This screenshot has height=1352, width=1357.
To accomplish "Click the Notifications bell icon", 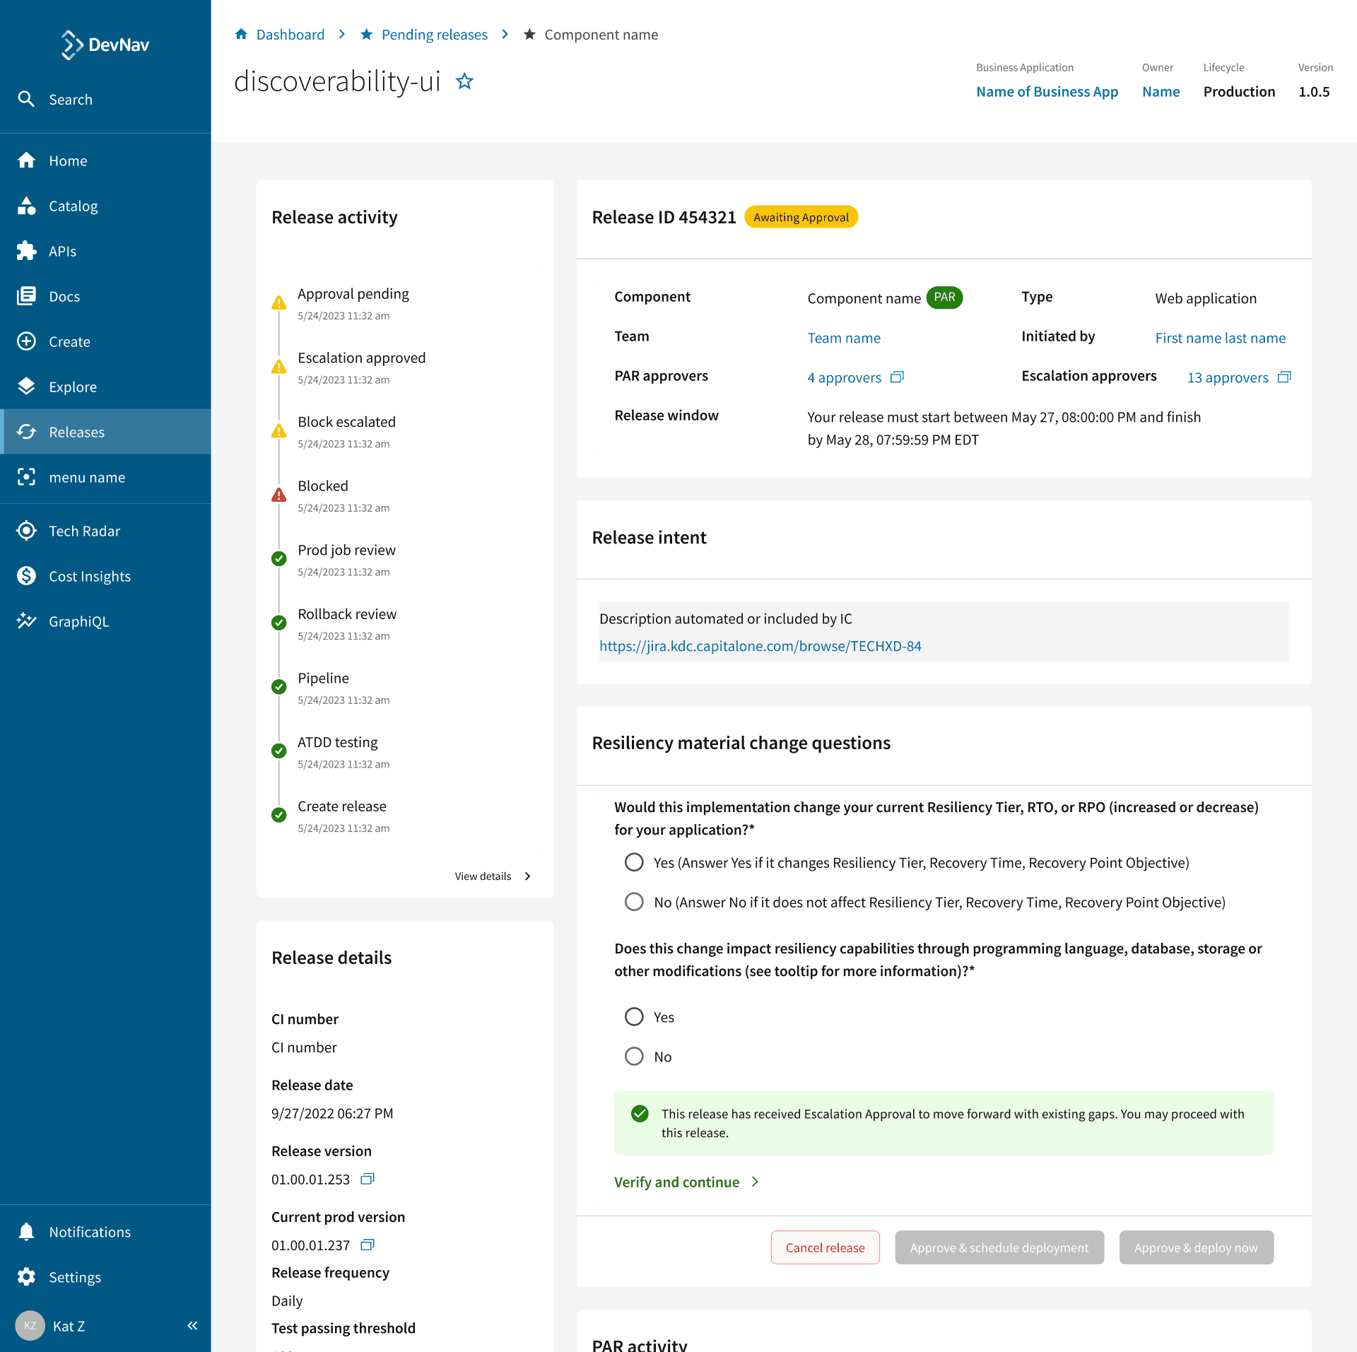I will click(x=26, y=1232).
